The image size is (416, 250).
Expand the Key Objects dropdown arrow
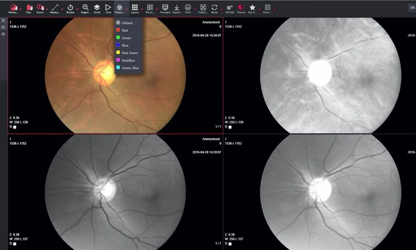coord(260,9)
